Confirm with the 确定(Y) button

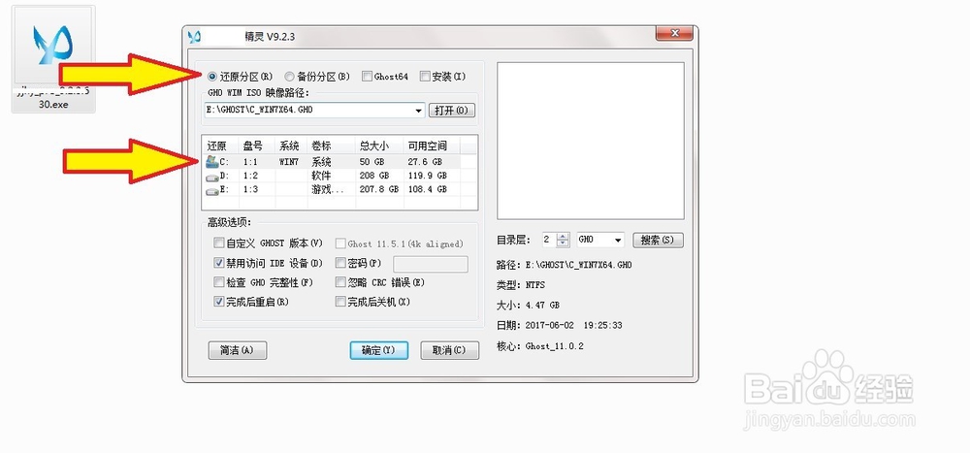tap(379, 350)
